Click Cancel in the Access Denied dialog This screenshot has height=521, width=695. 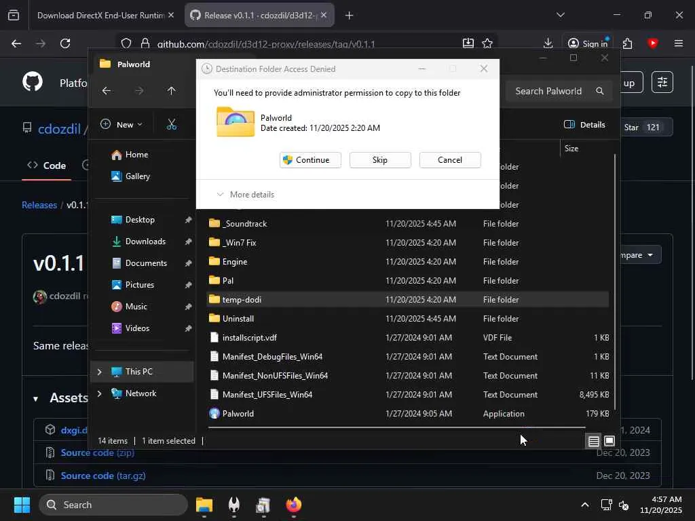click(x=450, y=160)
